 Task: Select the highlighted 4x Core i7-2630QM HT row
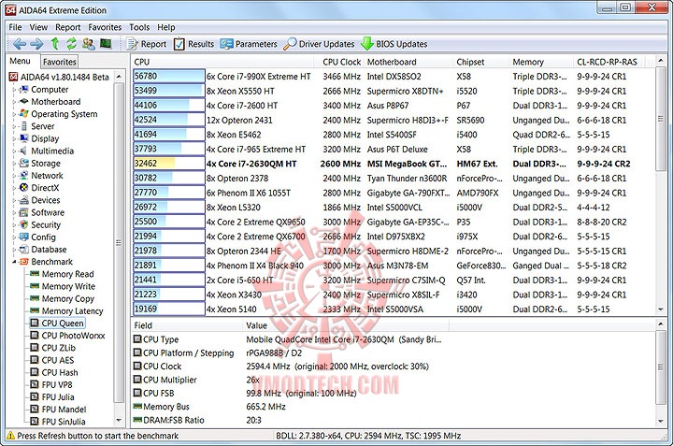coord(393,164)
